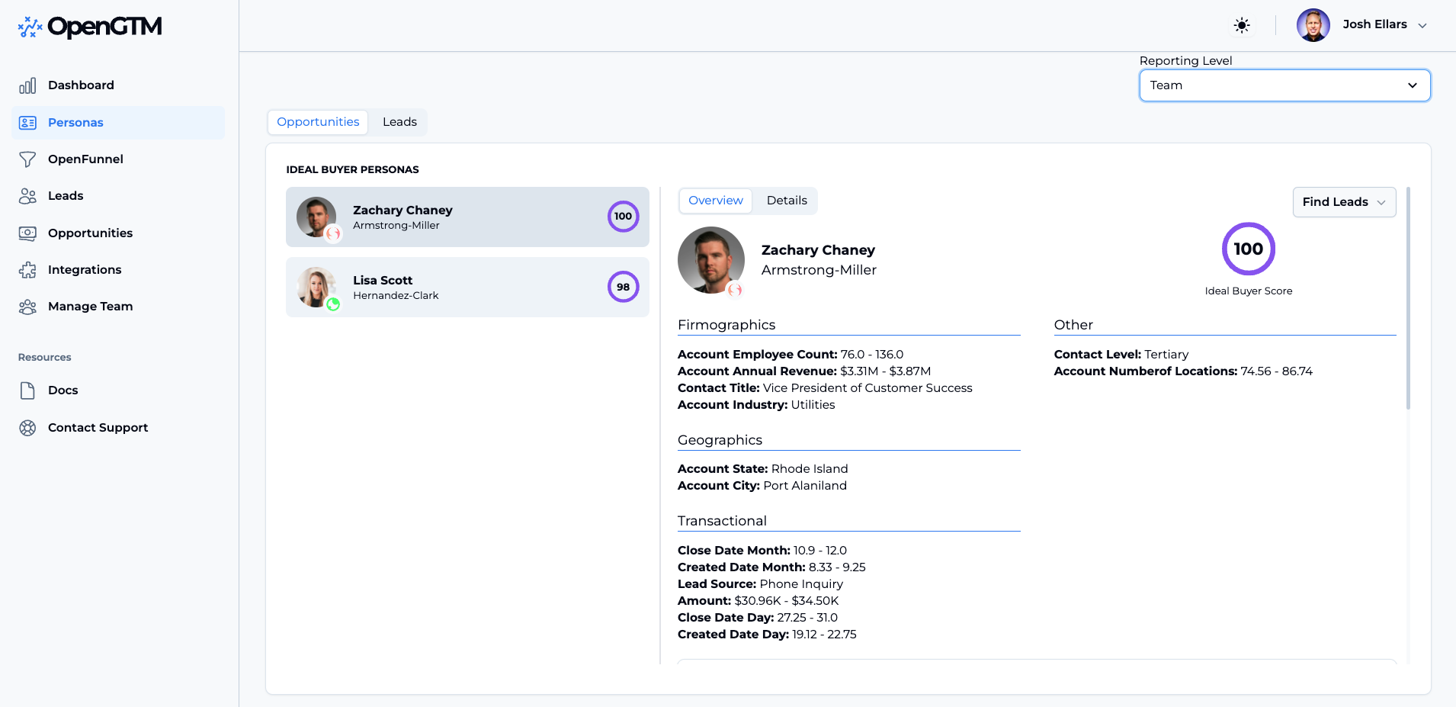Click the 'IDEAL BUYER PERSONAS' heading
The image size is (1456, 707).
352,169
